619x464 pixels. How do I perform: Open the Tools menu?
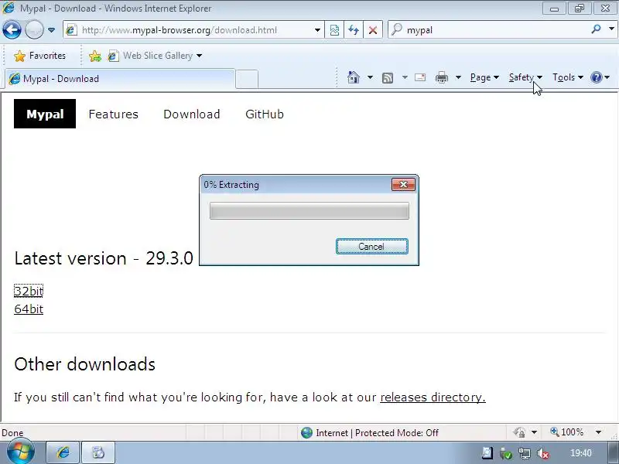[568, 78]
